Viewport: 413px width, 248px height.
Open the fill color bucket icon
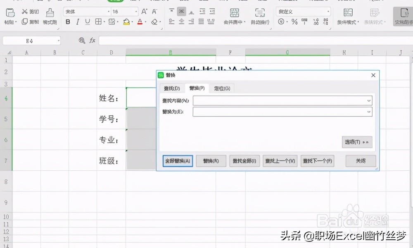click(126, 22)
